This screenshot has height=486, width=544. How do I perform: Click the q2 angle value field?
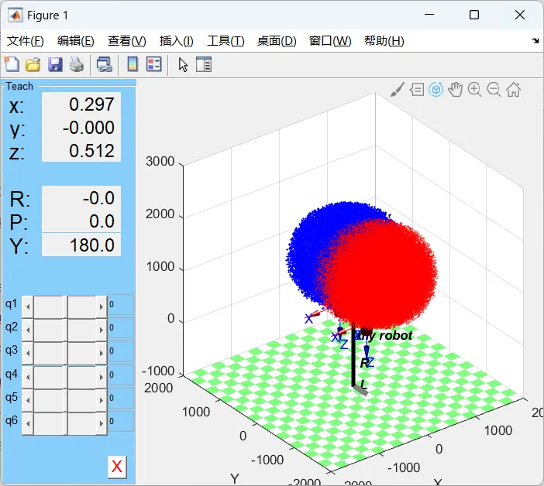coord(121,327)
